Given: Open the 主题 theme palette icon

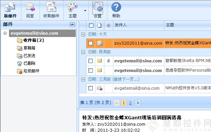Looking at the screenshot, I should pyautogui.click(x=73, y=7).
